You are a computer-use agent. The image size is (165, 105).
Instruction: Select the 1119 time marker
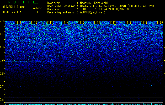click(144, 23)
